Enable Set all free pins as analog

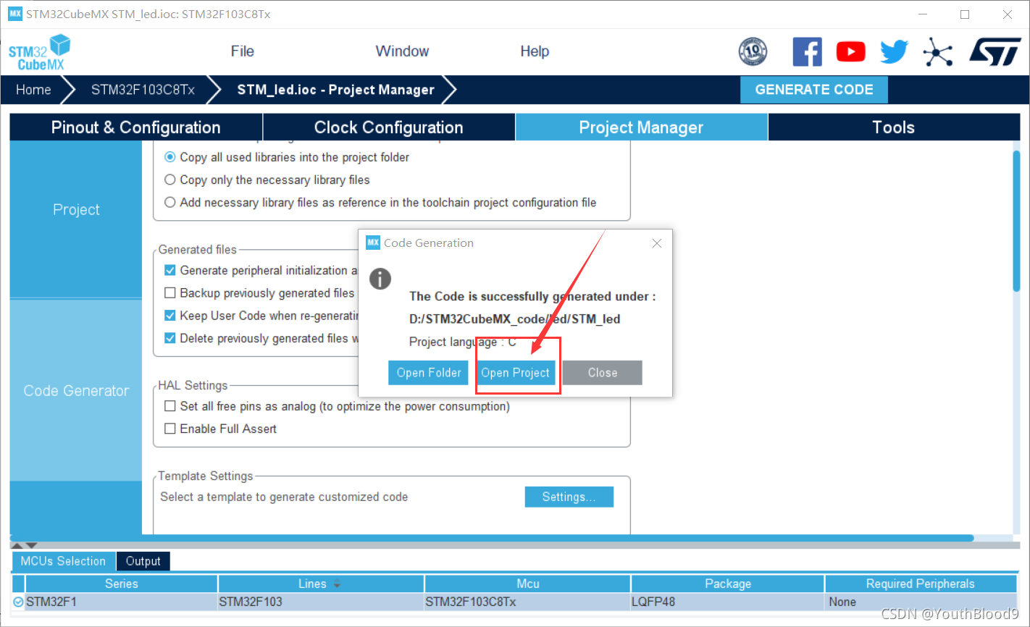170,406
